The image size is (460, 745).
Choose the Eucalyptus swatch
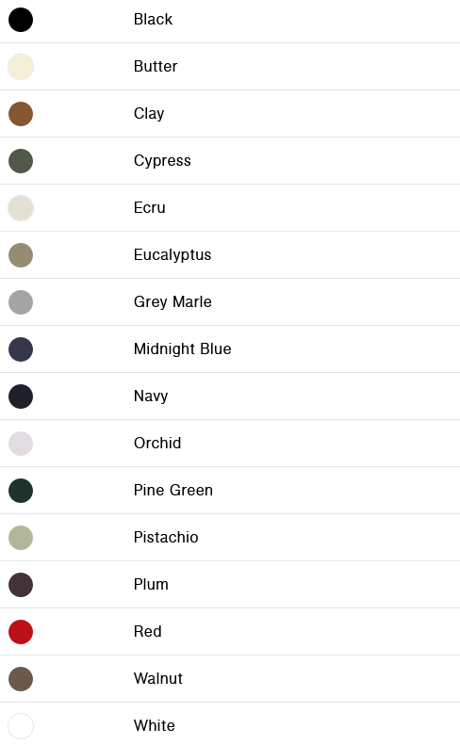tap(21, 255)
